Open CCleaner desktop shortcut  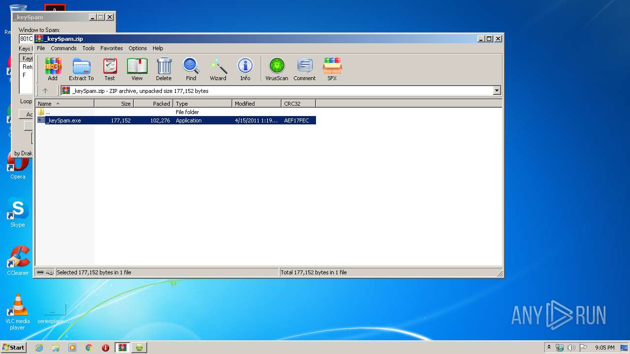tap(18, 261)
